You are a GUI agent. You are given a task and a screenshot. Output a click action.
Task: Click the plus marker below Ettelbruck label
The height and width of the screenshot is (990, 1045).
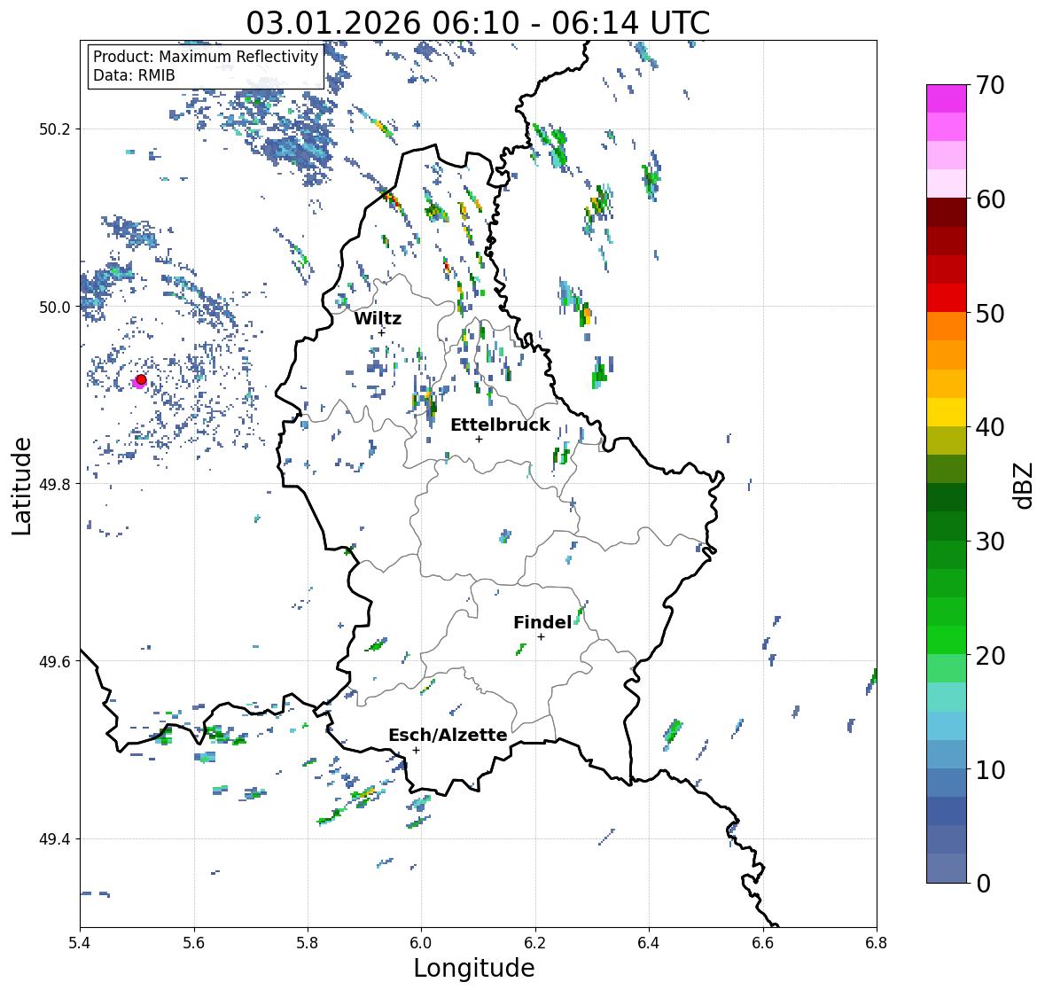click(479, 439)
